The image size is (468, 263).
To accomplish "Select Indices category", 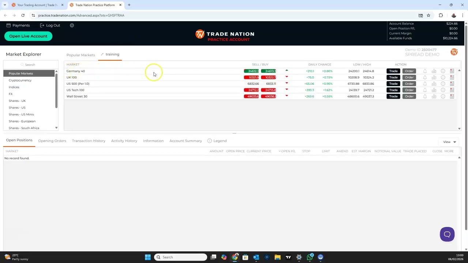I will pyautogui.click(x=14, y=87).
